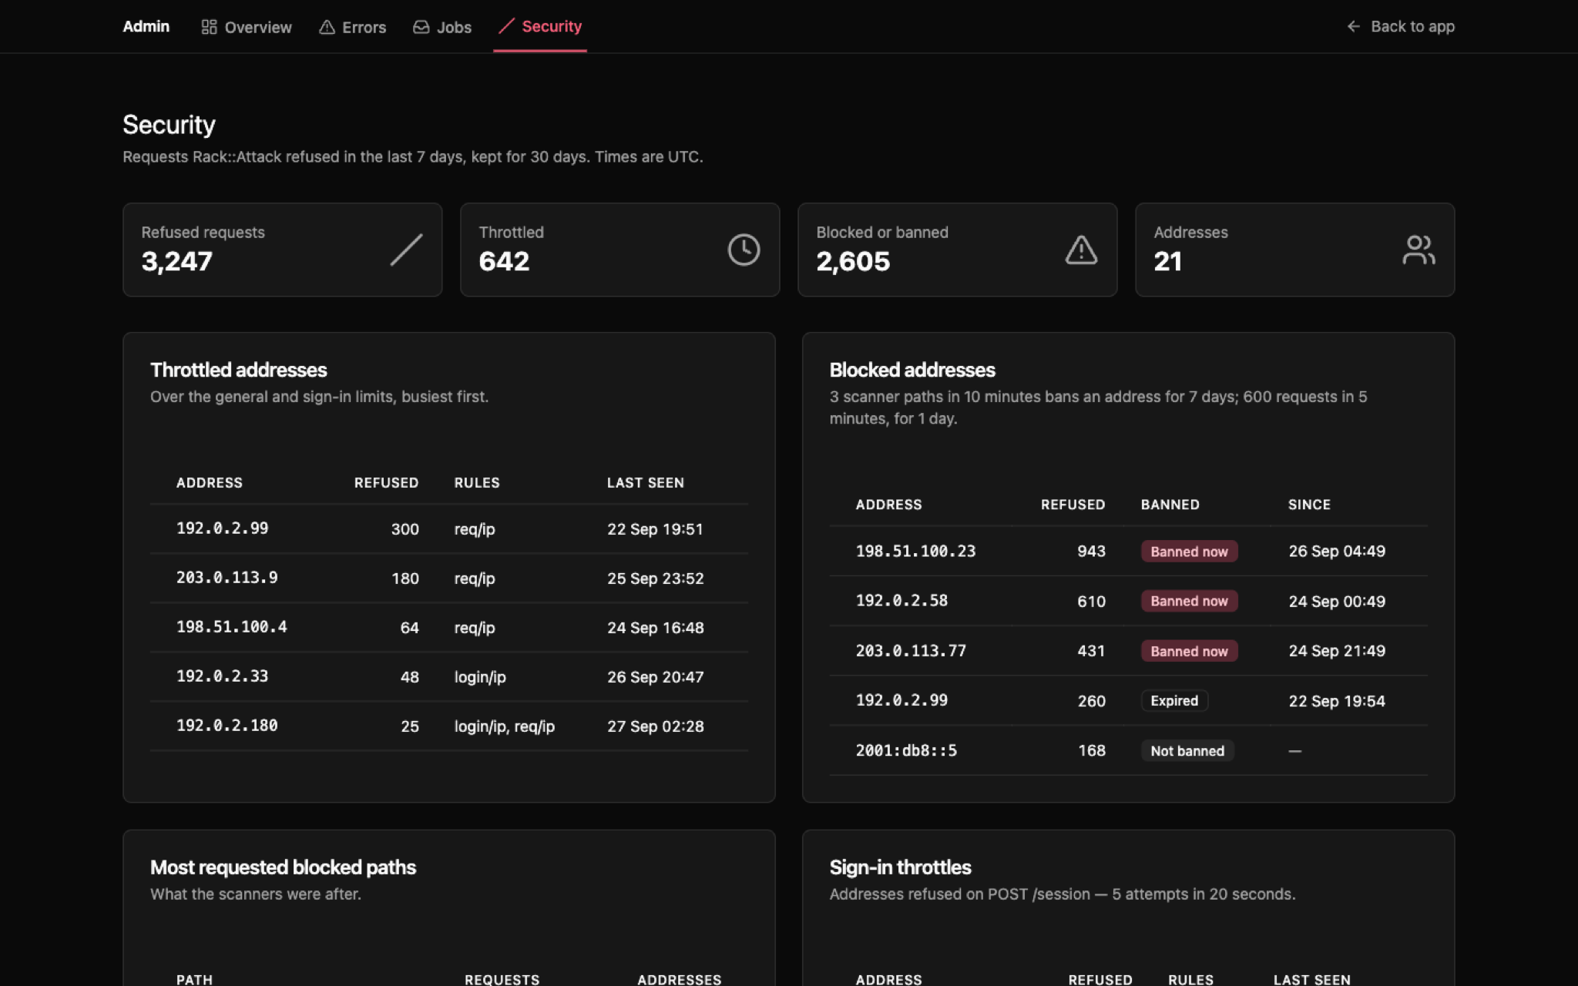Click address 192.0.2.180
This screenshot has width=1578, height=986.
point(227,726)
